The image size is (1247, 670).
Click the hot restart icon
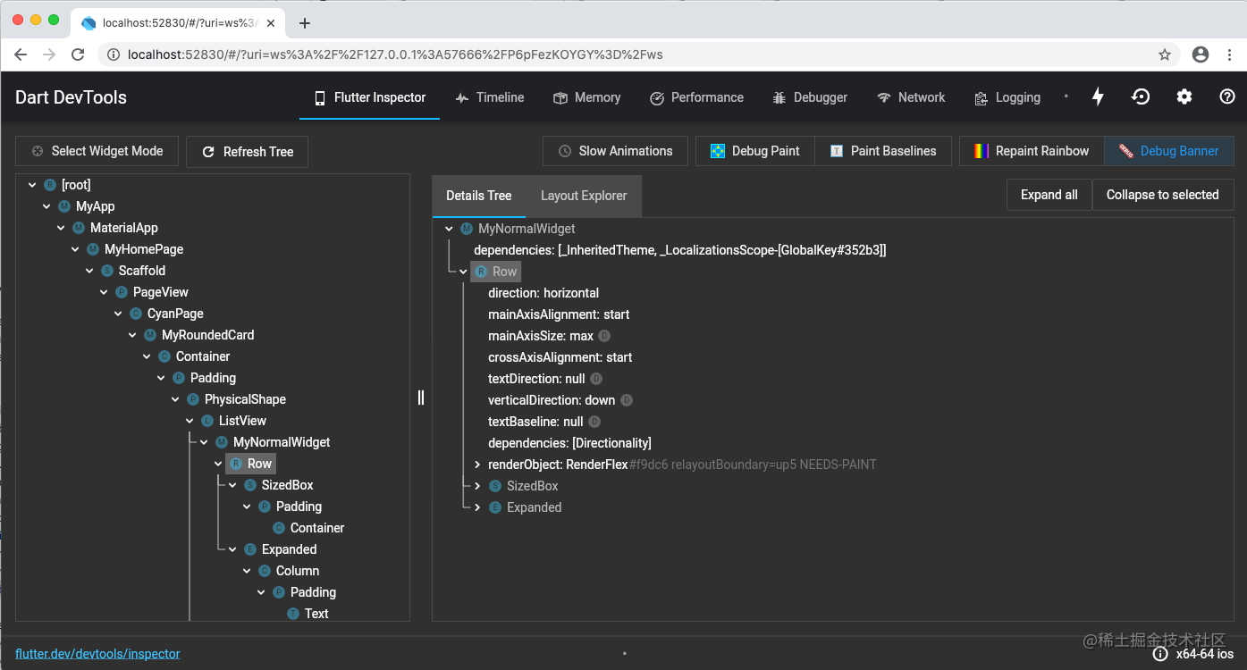tap(1141, 96)
